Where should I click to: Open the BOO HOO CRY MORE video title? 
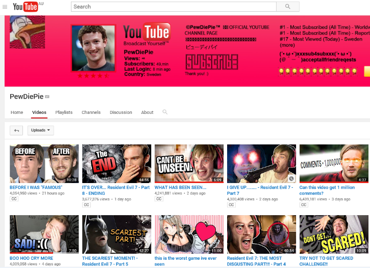(31, 258)
